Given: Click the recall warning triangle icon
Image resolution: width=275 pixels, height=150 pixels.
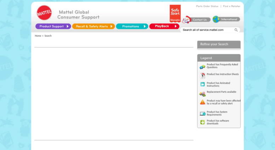Looking at the screenshot, I should click(x=202, y=102).
